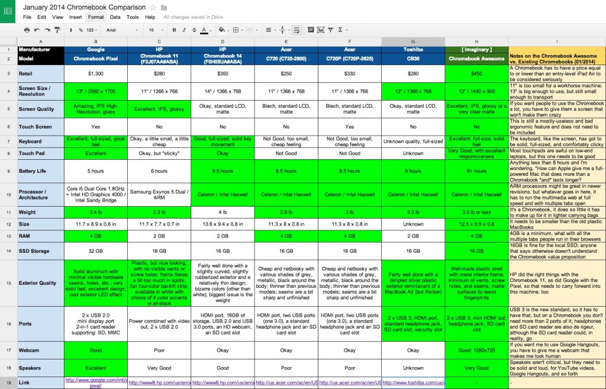606x389 pixels.
Task: Expand the font size 10 dropdown
Action: [x=156, y=30]
